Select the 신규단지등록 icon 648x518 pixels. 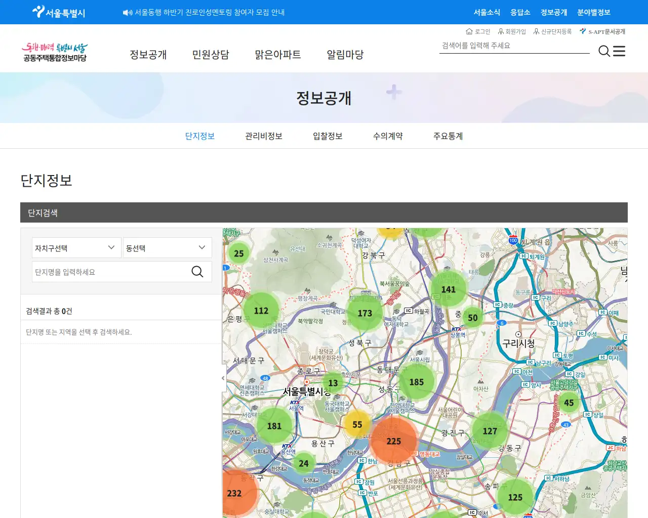pos(538,31)
